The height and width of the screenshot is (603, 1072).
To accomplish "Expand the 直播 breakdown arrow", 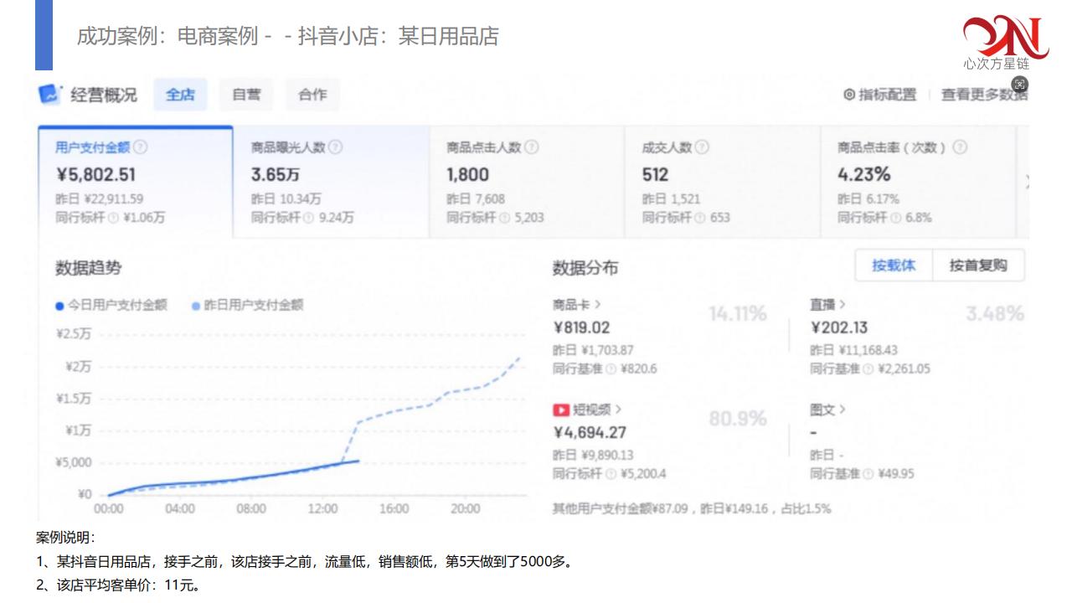I will (x=842, y=304).
